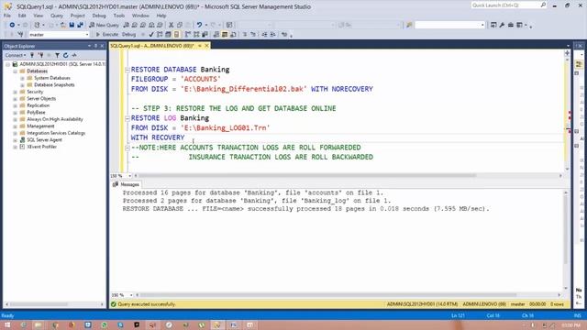The image size is (587, 330).
Task: Select the Database Snapshots tree item
Action: tap(54, 85)
